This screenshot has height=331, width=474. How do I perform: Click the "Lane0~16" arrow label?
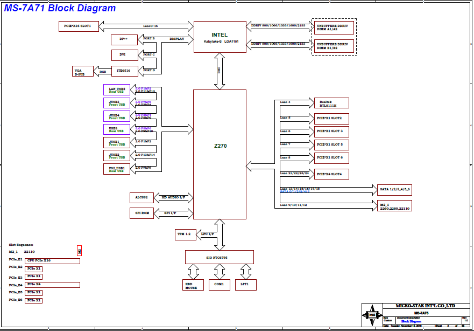coord(150,26)
